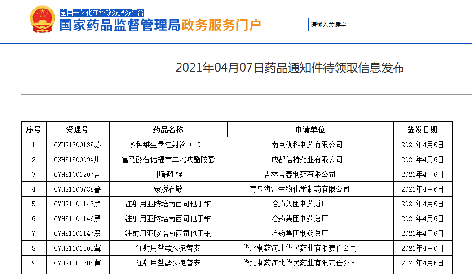Image resolution: width=472 pixels, height=274 pixels.
Task: Click the 请输入关键字 search field
Action: (390, 25)
